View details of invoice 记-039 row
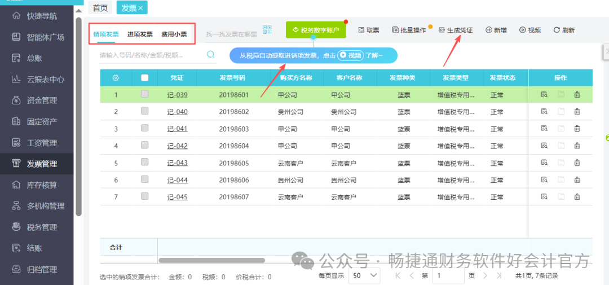Image resolution: width=609 pixels, height=285 pixels. [544, 94]
